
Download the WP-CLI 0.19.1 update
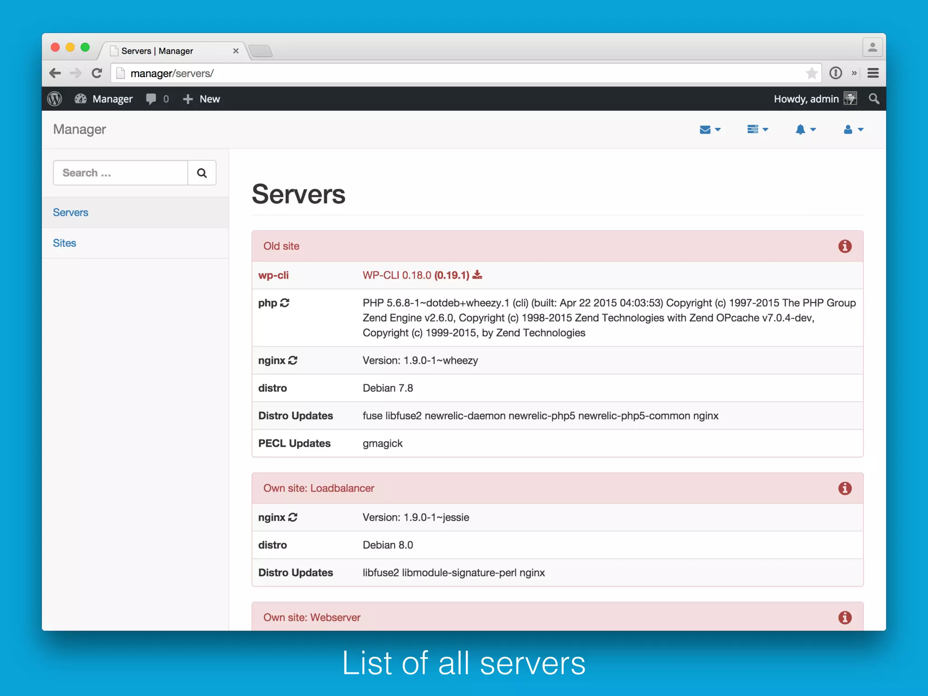tap(477, 275)
